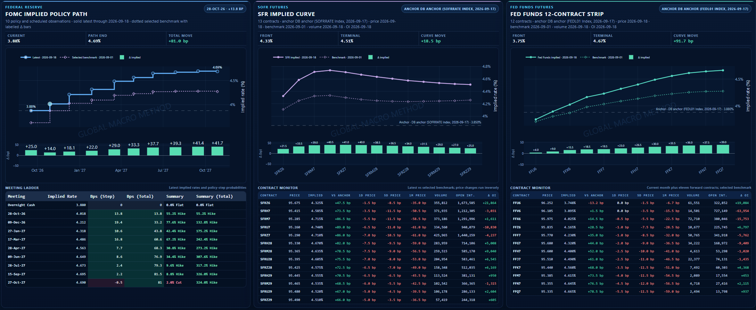Select the 28-Oct-26 meeting row

coord(126,214)
